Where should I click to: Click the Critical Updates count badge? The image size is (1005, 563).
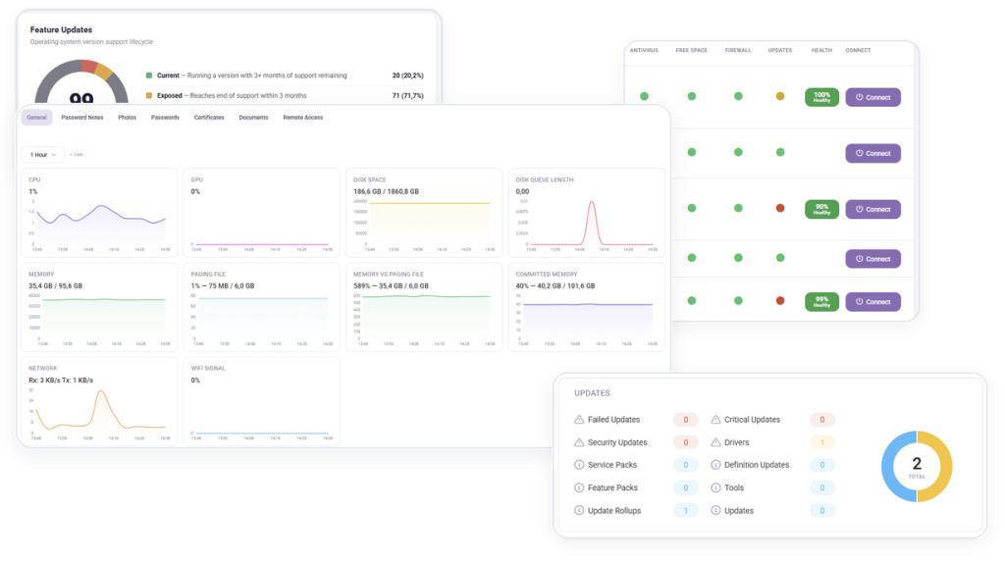click(822, 420)
